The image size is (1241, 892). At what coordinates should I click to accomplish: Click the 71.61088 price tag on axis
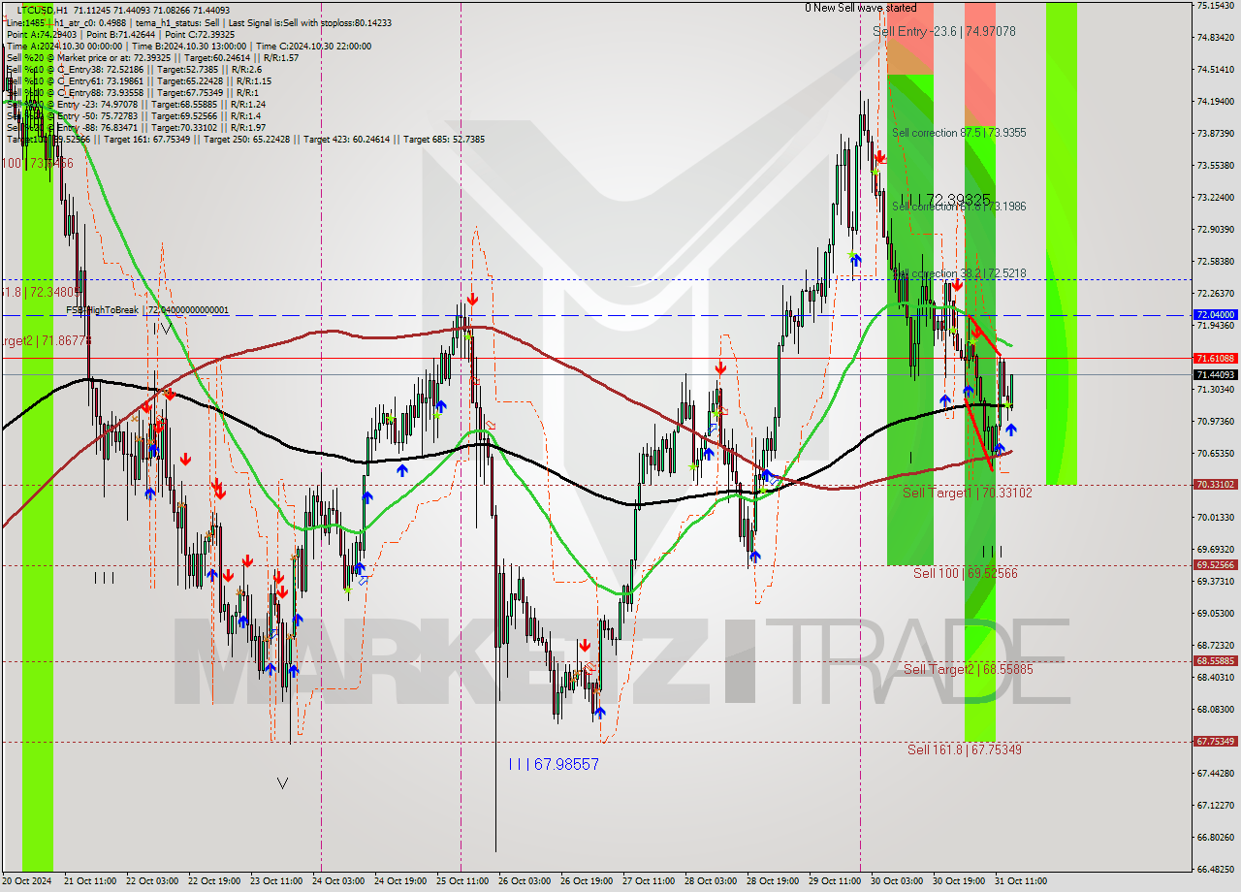click(1216, 359)
